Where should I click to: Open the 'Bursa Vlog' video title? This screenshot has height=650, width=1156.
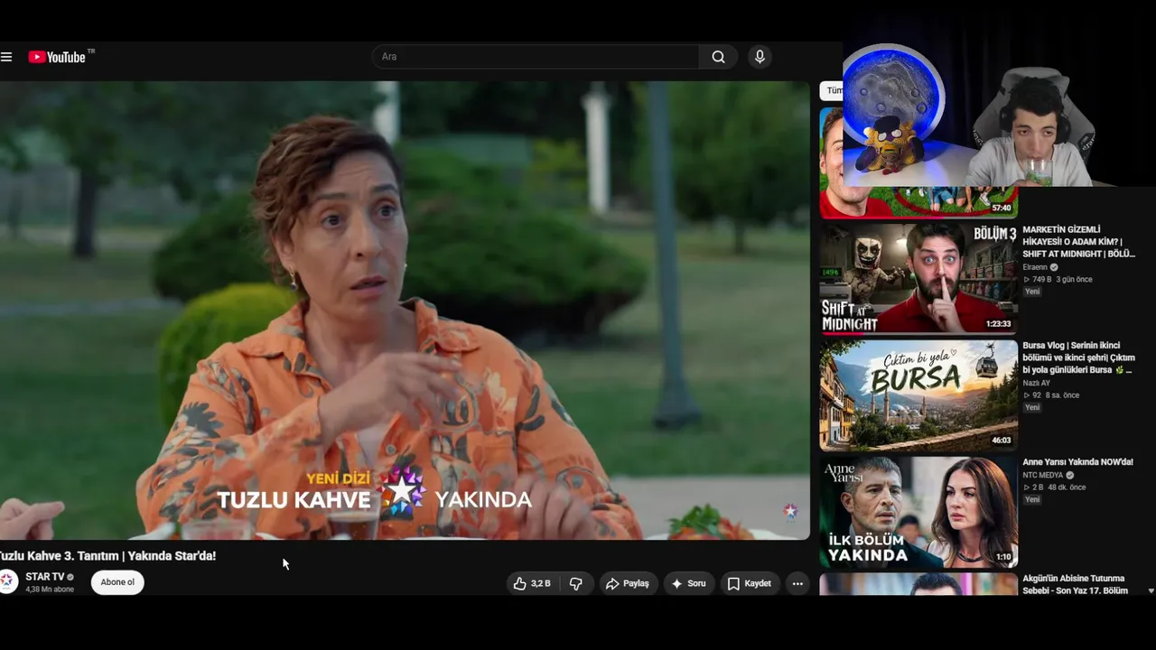tap(1078, 357)
